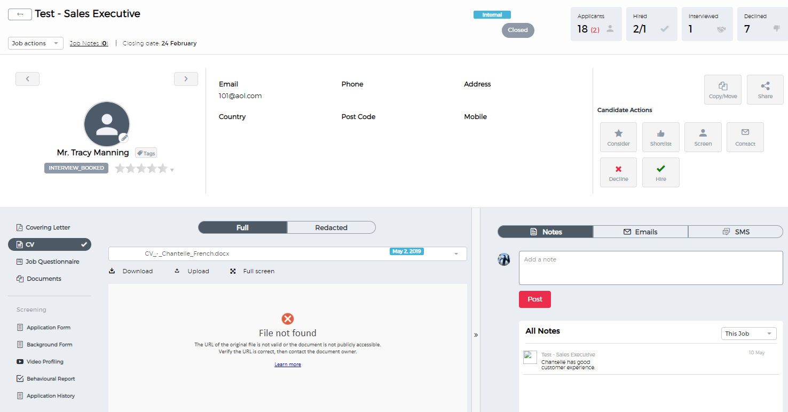Screen dimensions: 788x412
Task: Share the candidate profile
Action: pos(765,90)
